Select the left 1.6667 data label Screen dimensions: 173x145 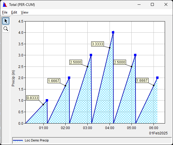click(54, 81)
